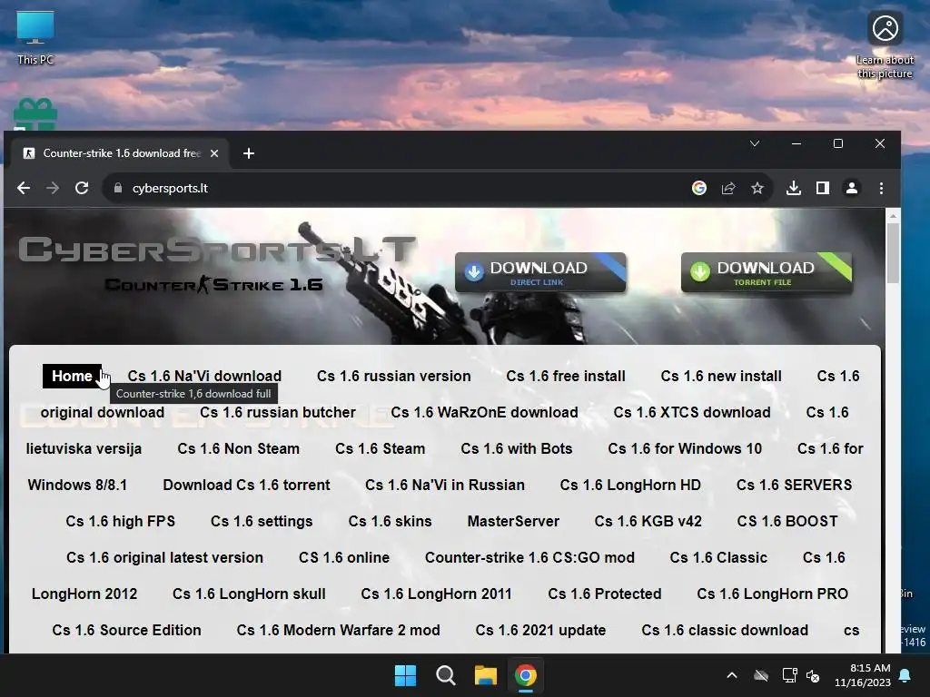This screenshot has height=697, width=930.
Task: Open Cs 1.6 Source Edition link
Action: (127, 630)
